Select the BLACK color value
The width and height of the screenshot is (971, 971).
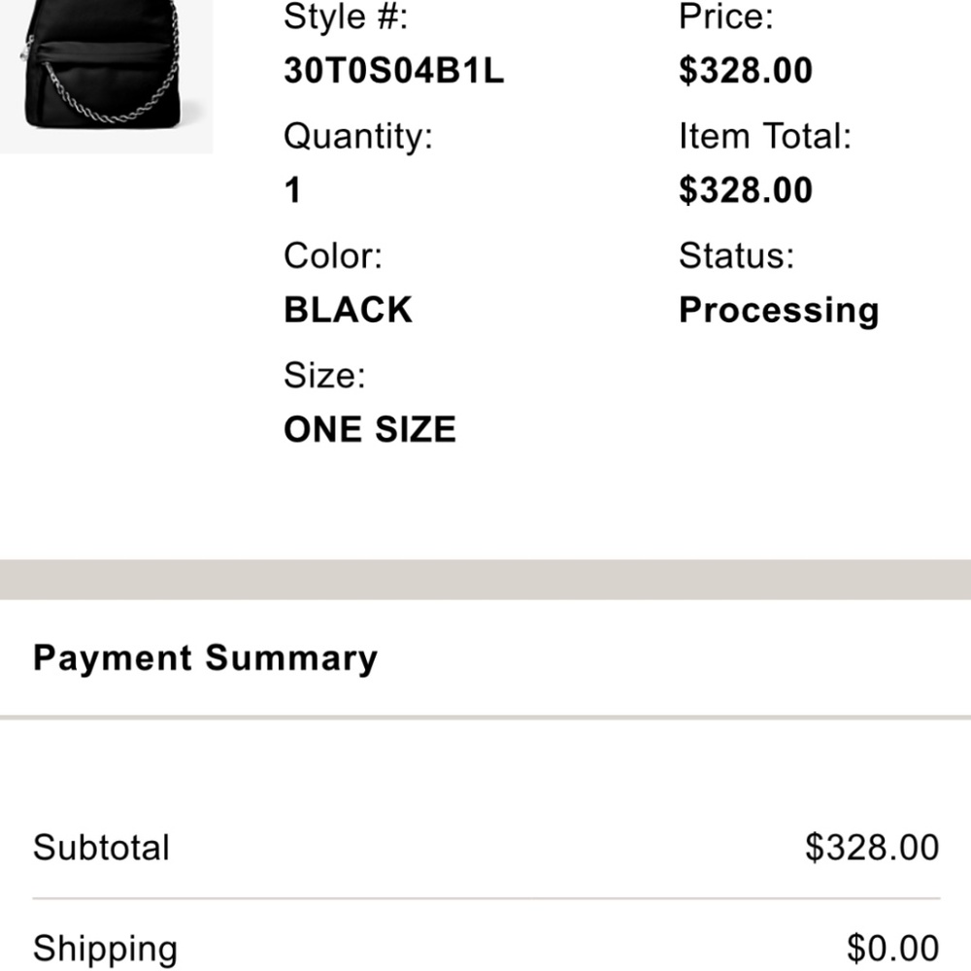click(x=348, y=310)
